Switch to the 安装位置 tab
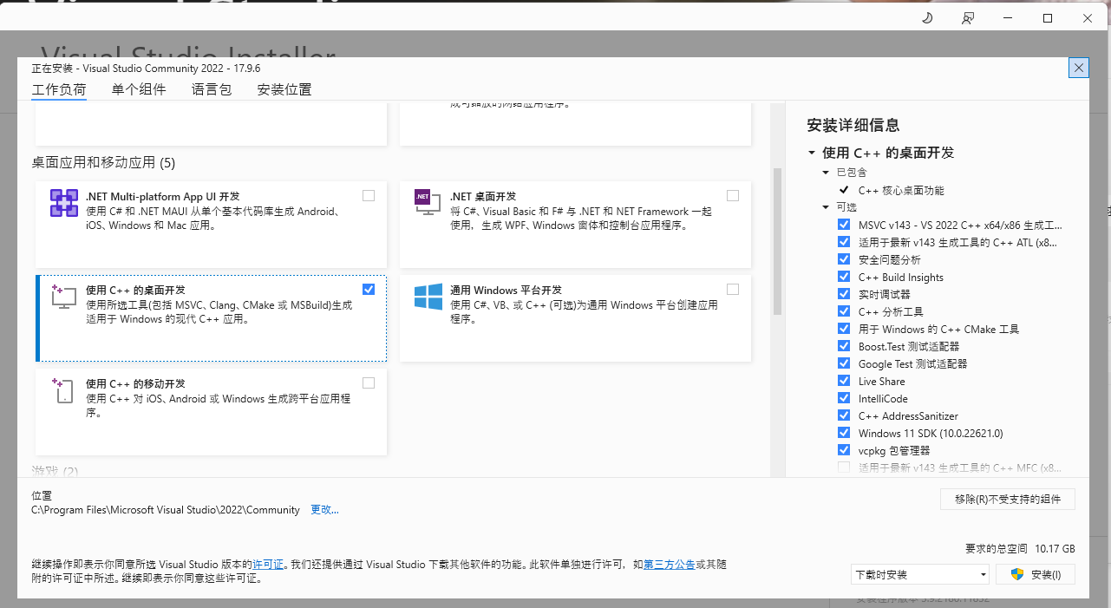 click(x=284, y=89)
